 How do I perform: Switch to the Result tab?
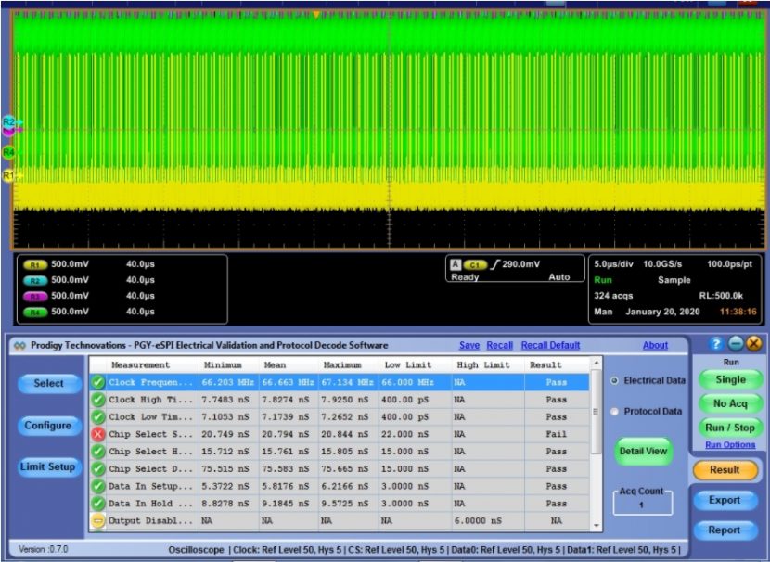725,470
